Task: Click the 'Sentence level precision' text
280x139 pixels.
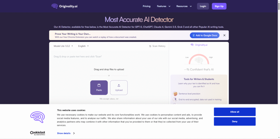Action: (189, 94)
